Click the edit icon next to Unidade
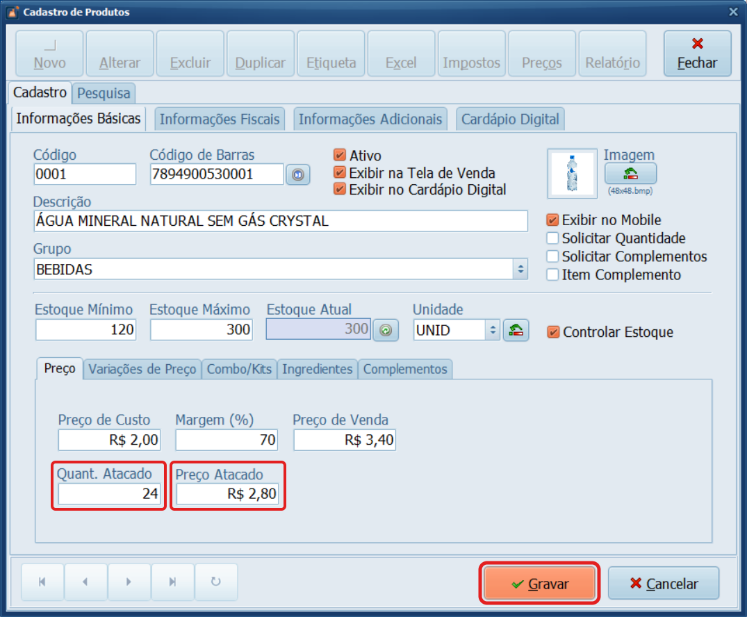Image resolution: width=747 pixels, height=617 pixels. [x=516, y=331]
